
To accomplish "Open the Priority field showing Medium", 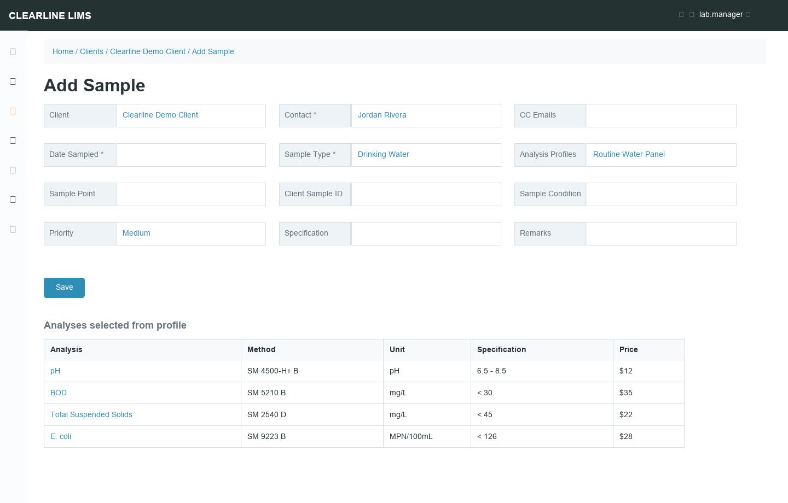I will (x=190, y=233).
